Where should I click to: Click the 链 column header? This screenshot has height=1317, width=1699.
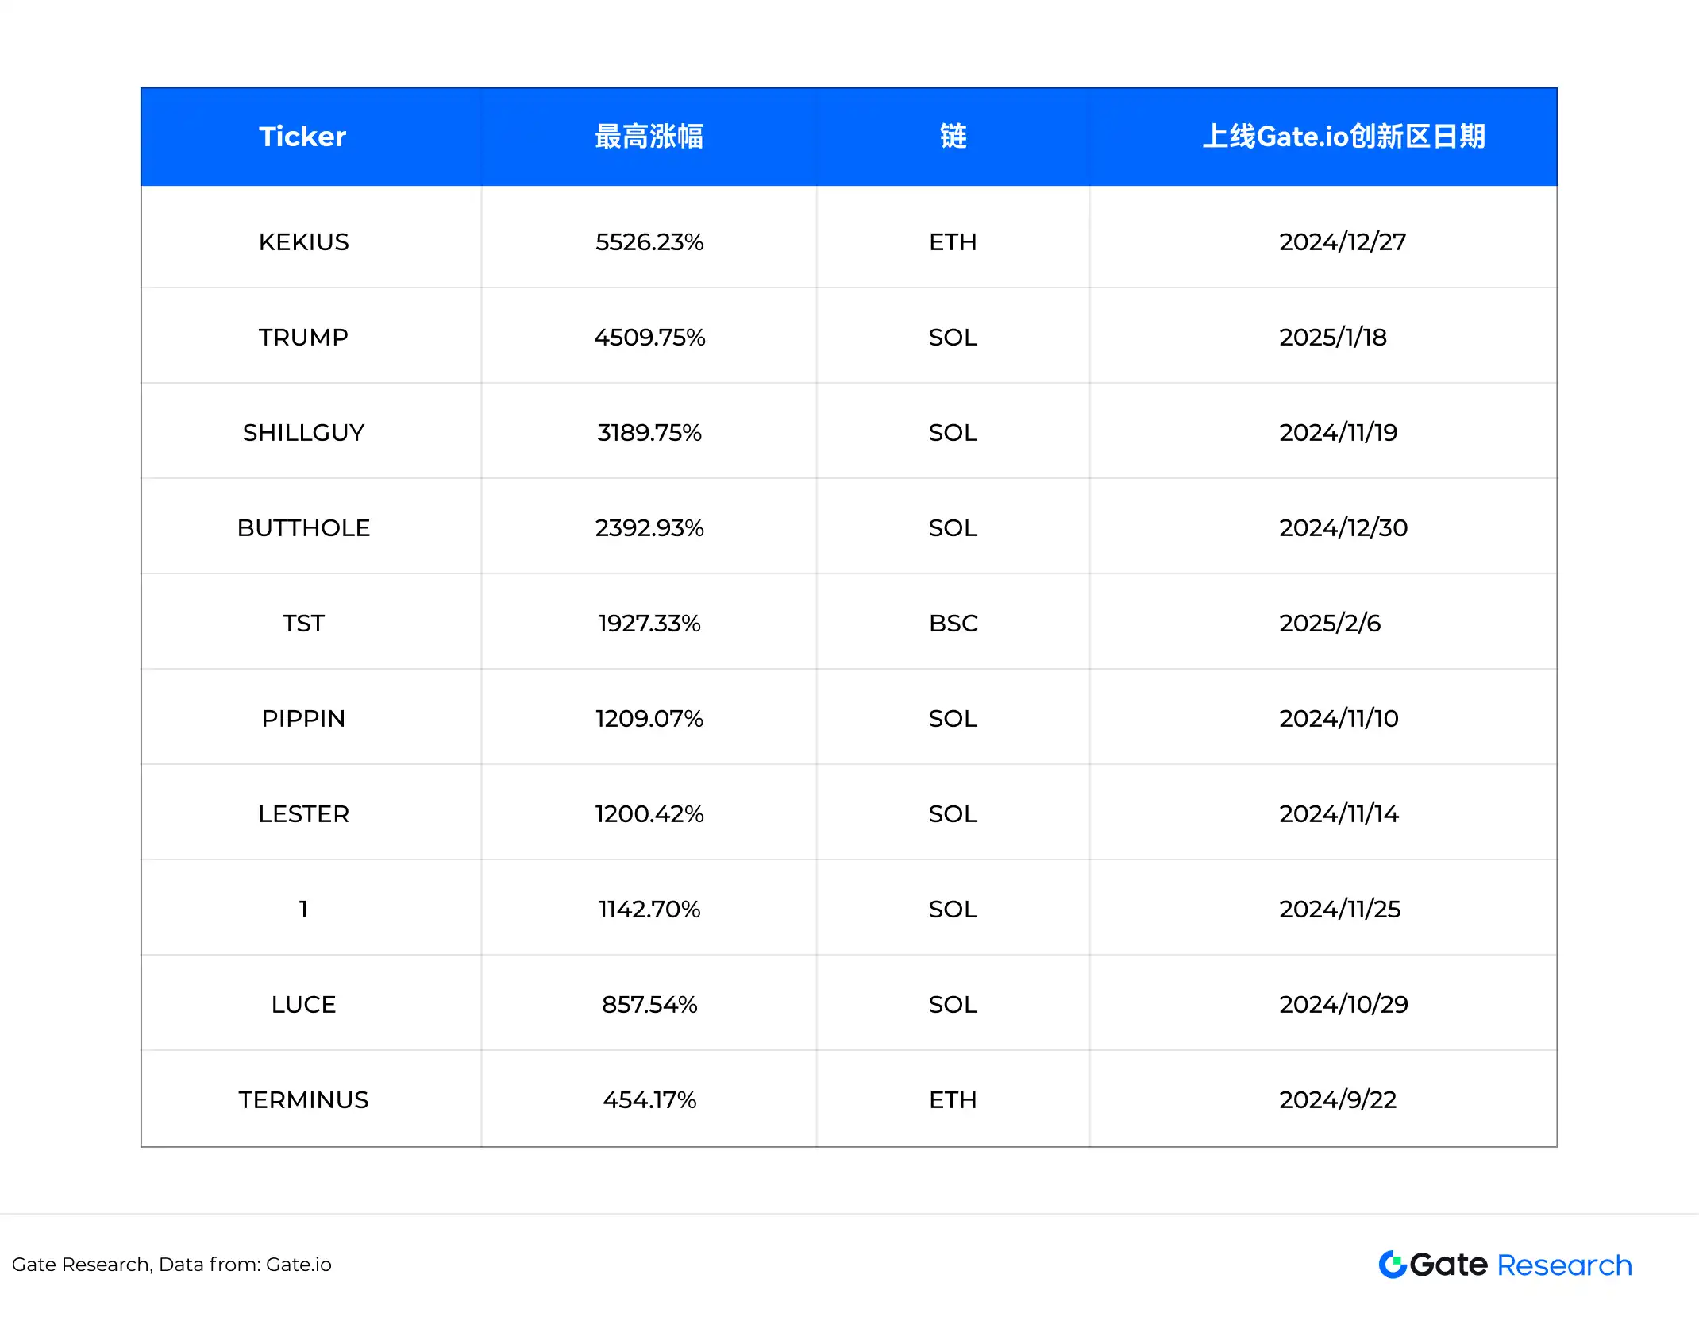953,137
